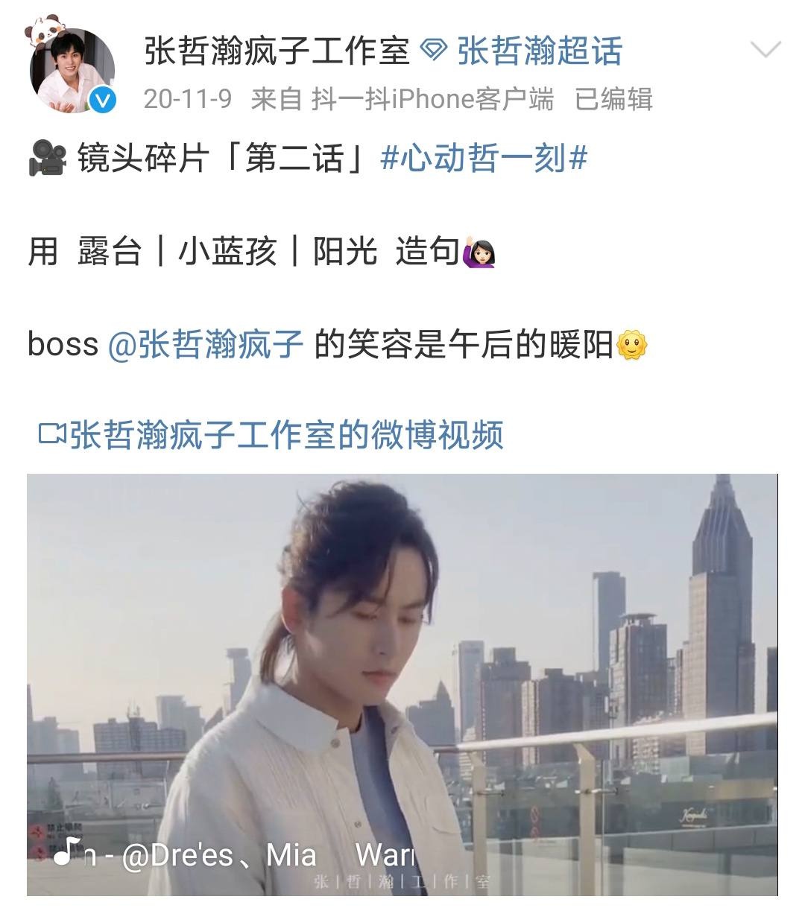Open the hashtag #心动哲一刻#
805x911 pixels.
[484, 159]
